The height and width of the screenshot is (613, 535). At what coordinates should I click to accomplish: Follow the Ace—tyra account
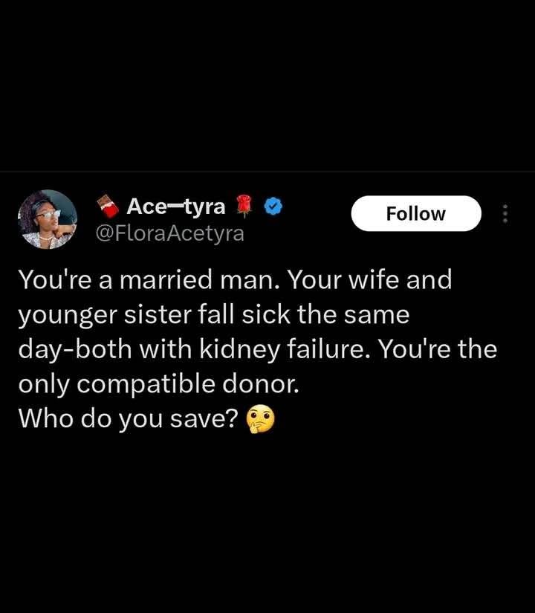416,213
